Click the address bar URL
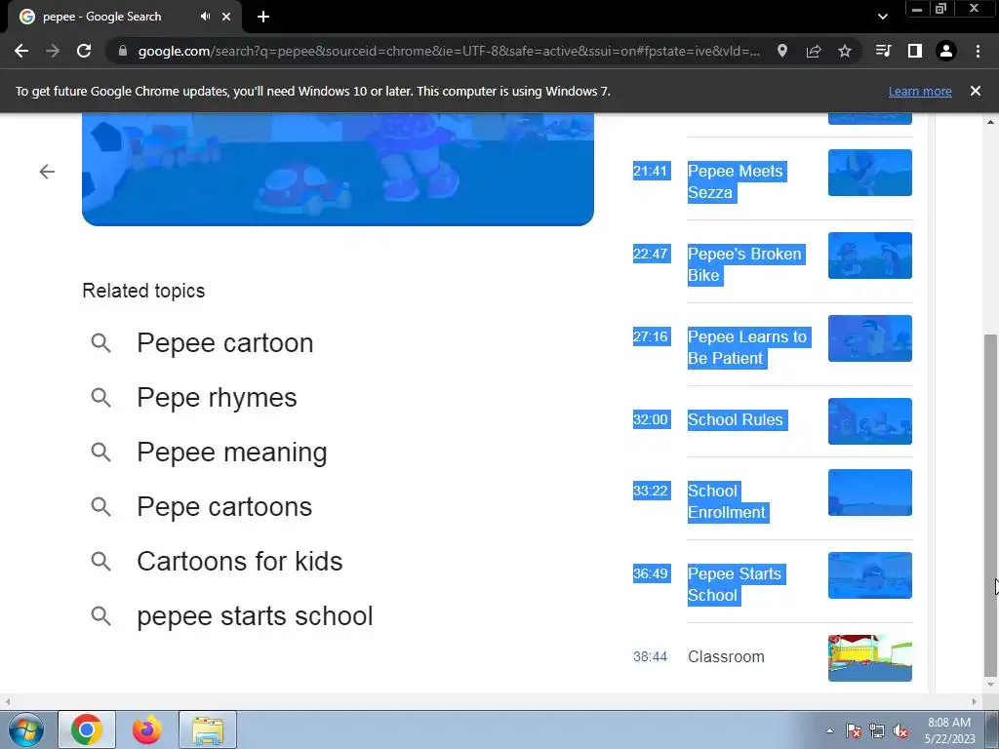This screenshot has width=999, height=749. tap(449, 51)
